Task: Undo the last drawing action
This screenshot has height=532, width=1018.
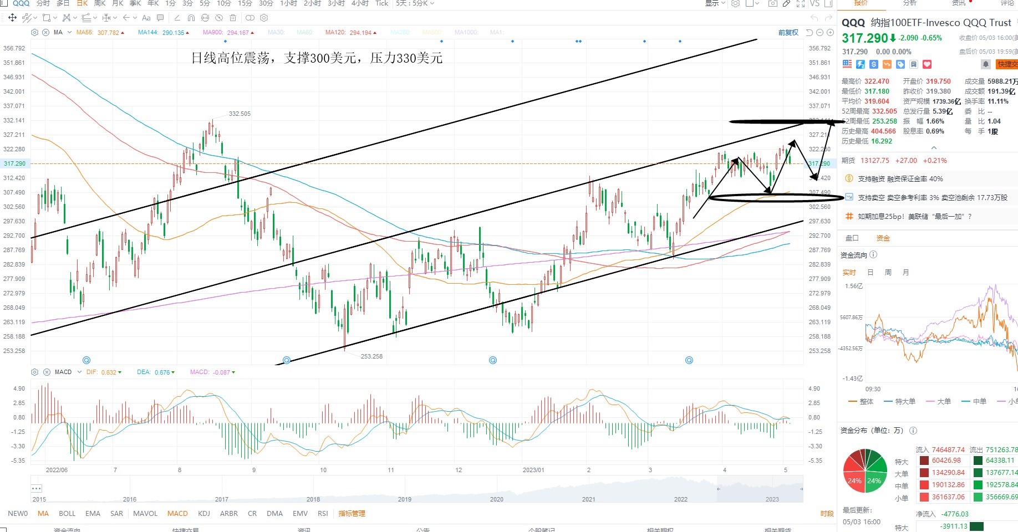Action: pyautogui.click(x=815, y=18)
